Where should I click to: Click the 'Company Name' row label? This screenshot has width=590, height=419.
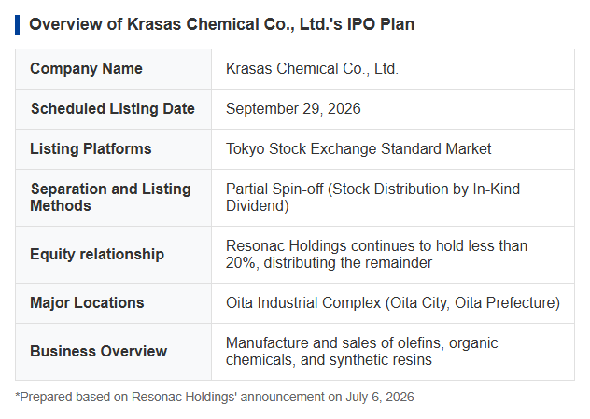(x=86, y=69)
